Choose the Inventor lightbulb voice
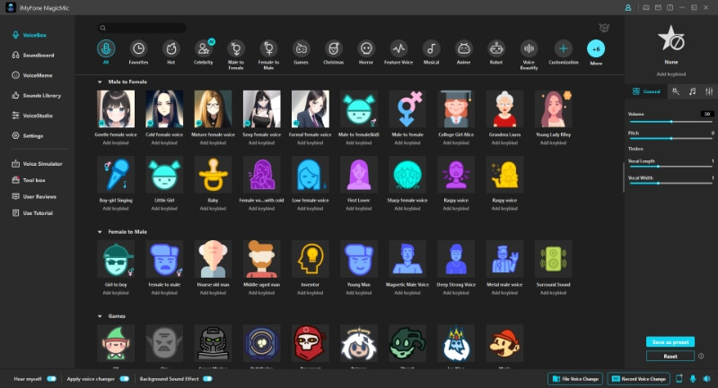The image size is (718, 388). tap(310, 259)
